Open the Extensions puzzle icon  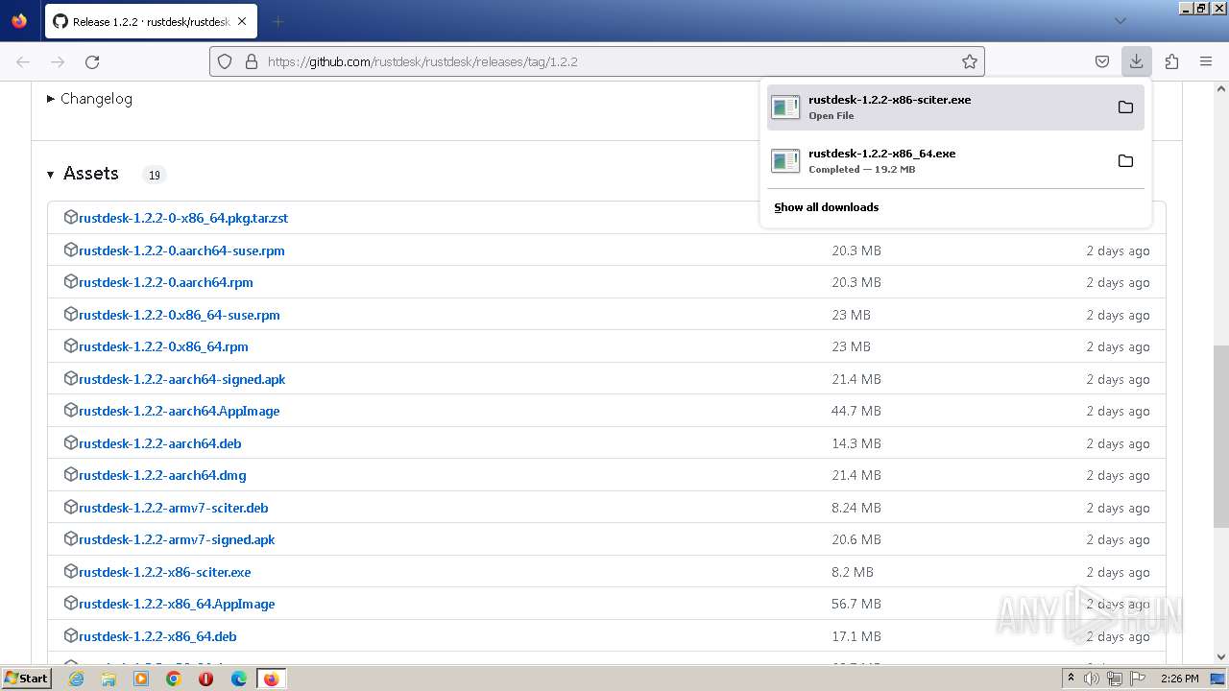(1171, 61)
